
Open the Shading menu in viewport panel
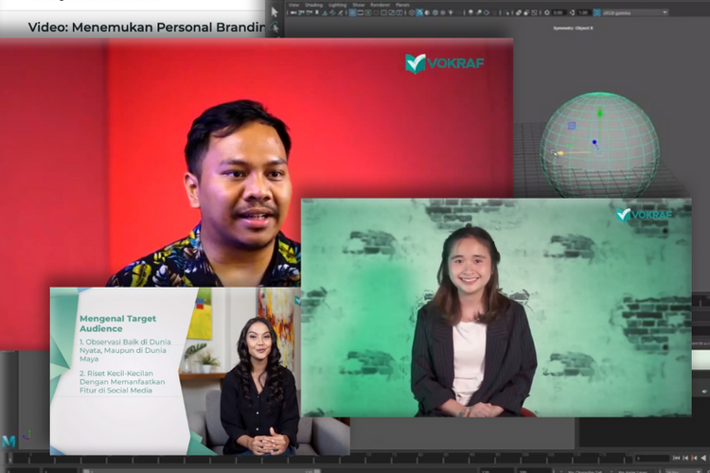[313, 5]
